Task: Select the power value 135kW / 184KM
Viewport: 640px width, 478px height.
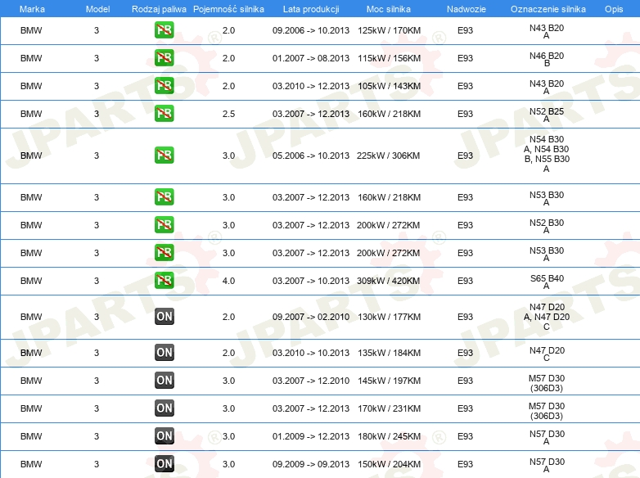Action: click(x=389, y=353)
